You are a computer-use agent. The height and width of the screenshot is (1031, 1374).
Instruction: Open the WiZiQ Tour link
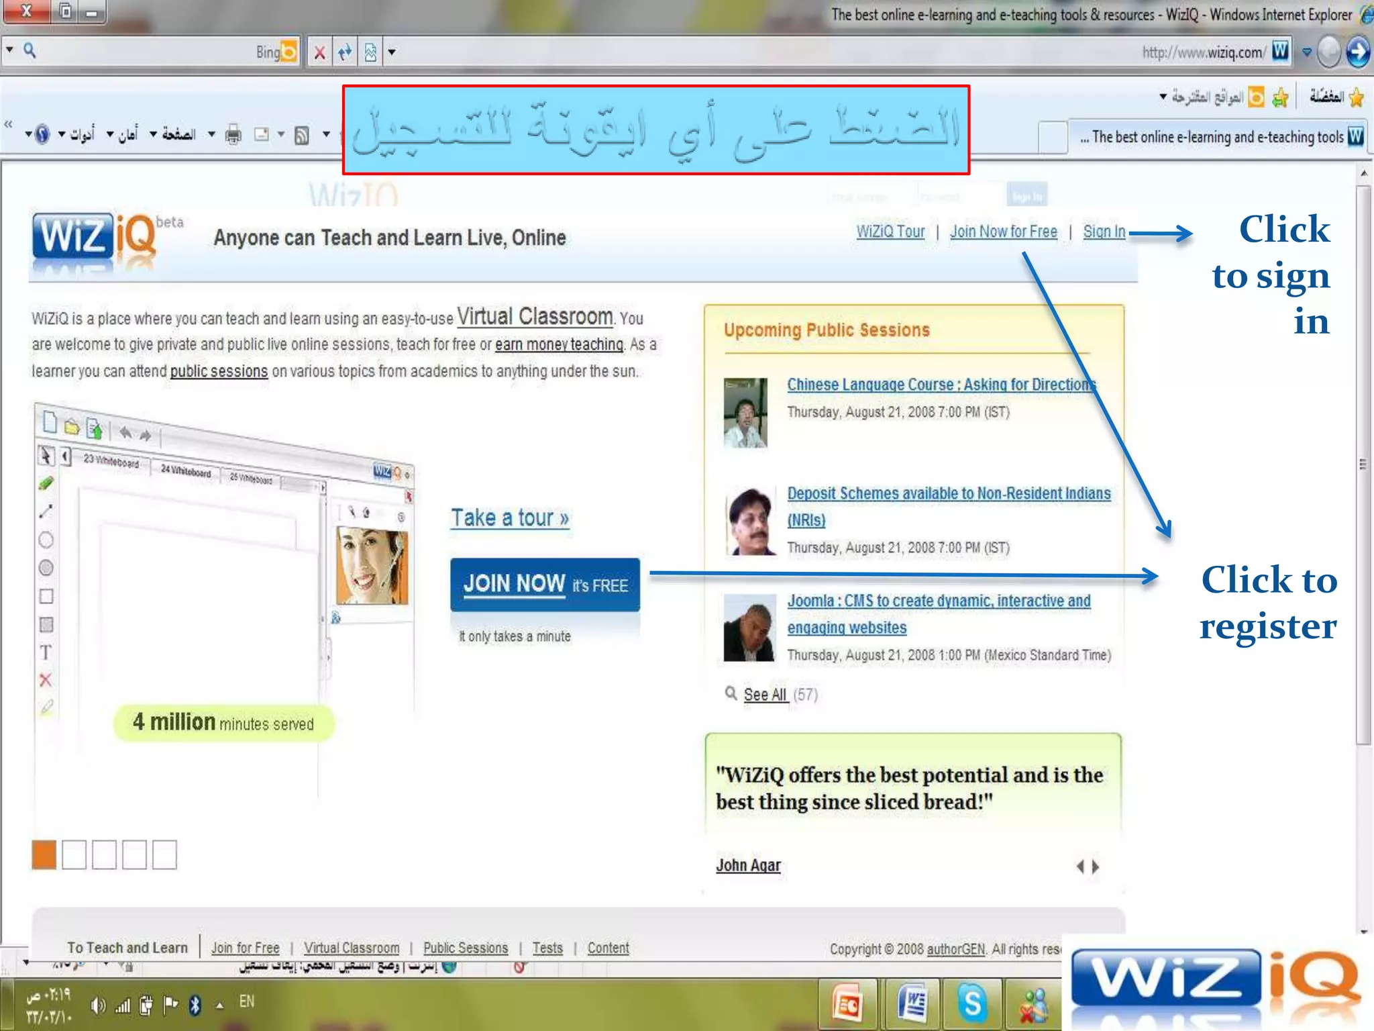(890, 232)
